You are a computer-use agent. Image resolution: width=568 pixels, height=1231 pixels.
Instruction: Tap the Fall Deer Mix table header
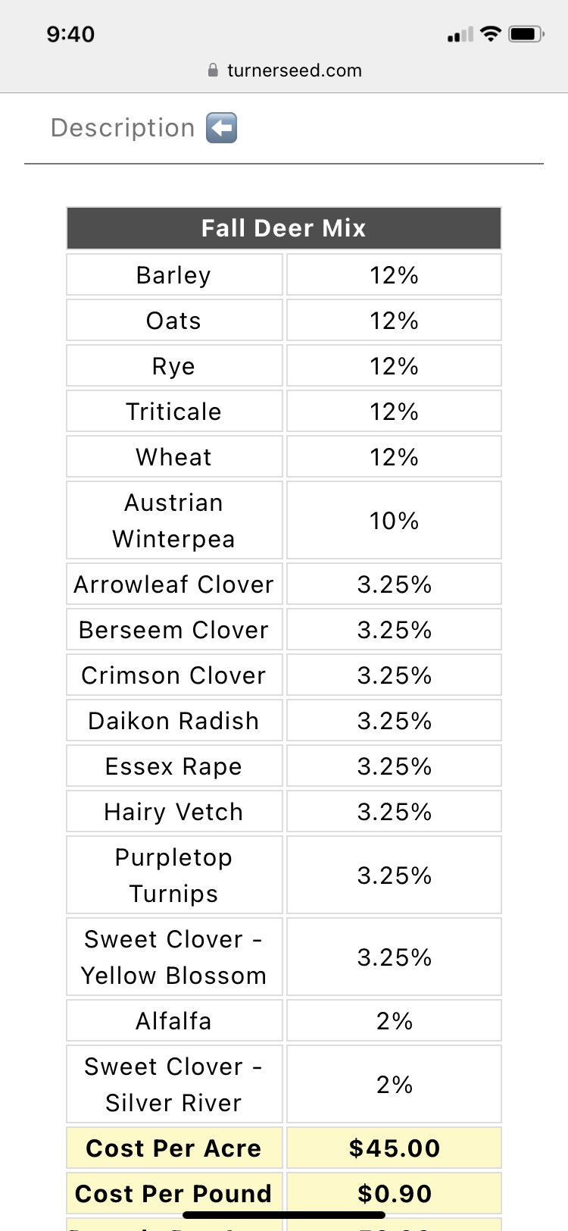pyautogui.click(x=283, y=228)
